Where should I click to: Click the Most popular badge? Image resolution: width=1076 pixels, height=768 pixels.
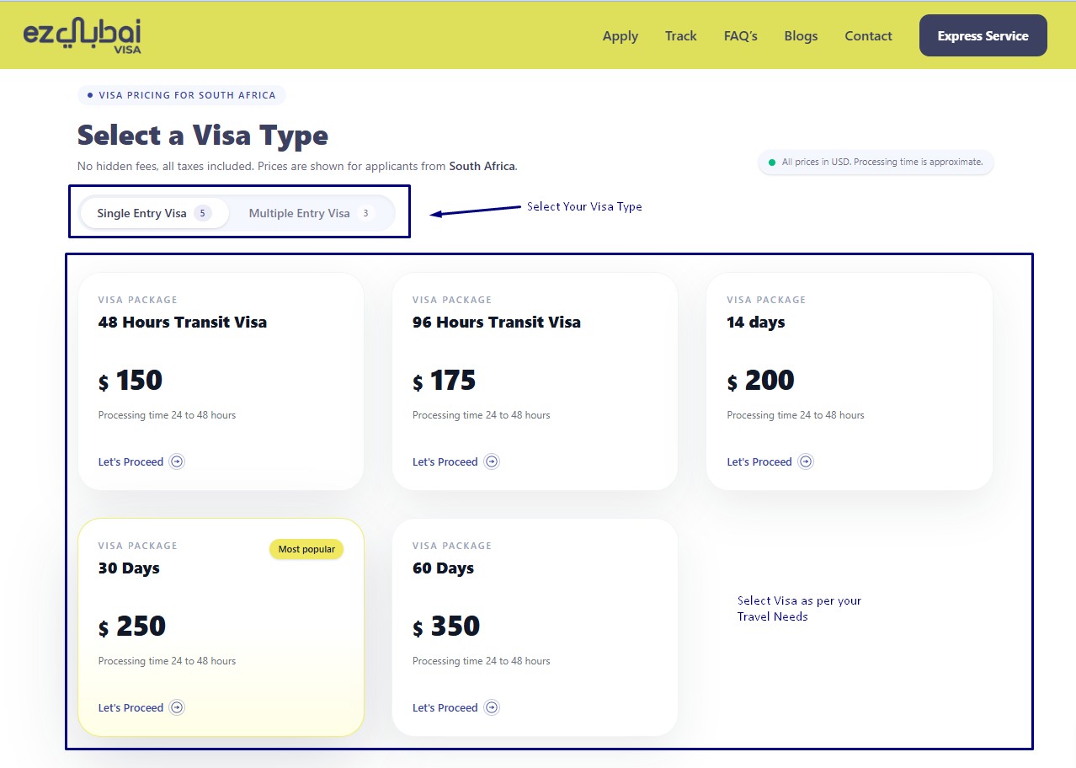306,549
